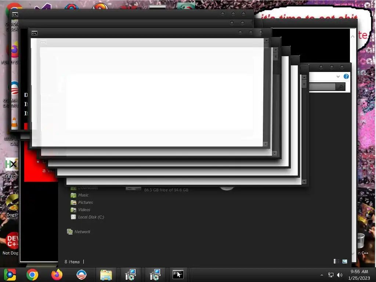Open the network tray icon

coord(331,275)
